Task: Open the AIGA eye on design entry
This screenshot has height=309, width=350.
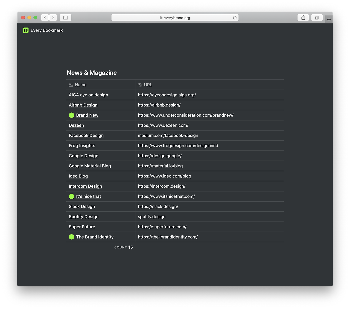Action: pyautogui.click(x=88, y=95)
